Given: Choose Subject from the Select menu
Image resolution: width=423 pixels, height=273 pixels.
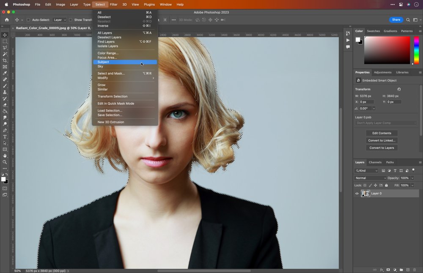Looking at the screenshot, I should click(103, 62).
